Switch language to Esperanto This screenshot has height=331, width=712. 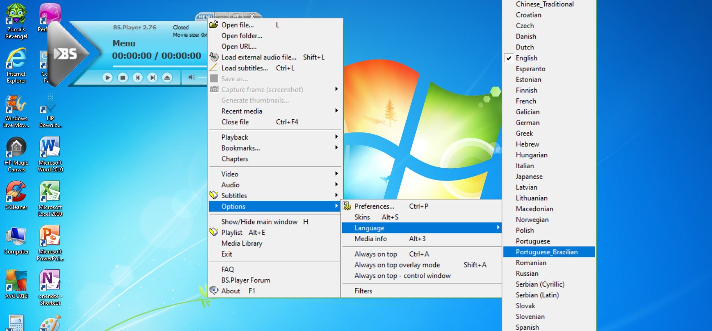pyautogui.click(x=549, y=69)
